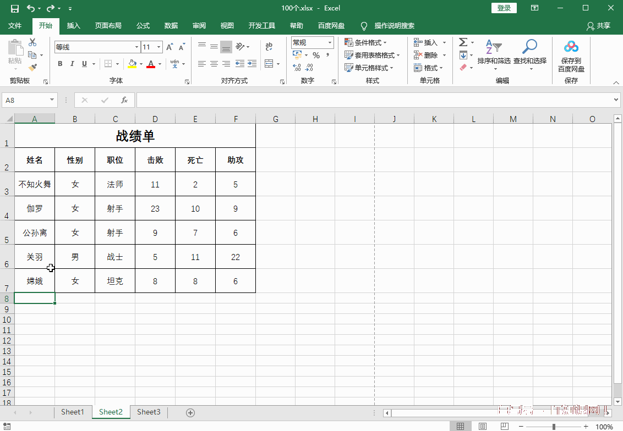Save to Baidu Netdisk

(571, 56)
